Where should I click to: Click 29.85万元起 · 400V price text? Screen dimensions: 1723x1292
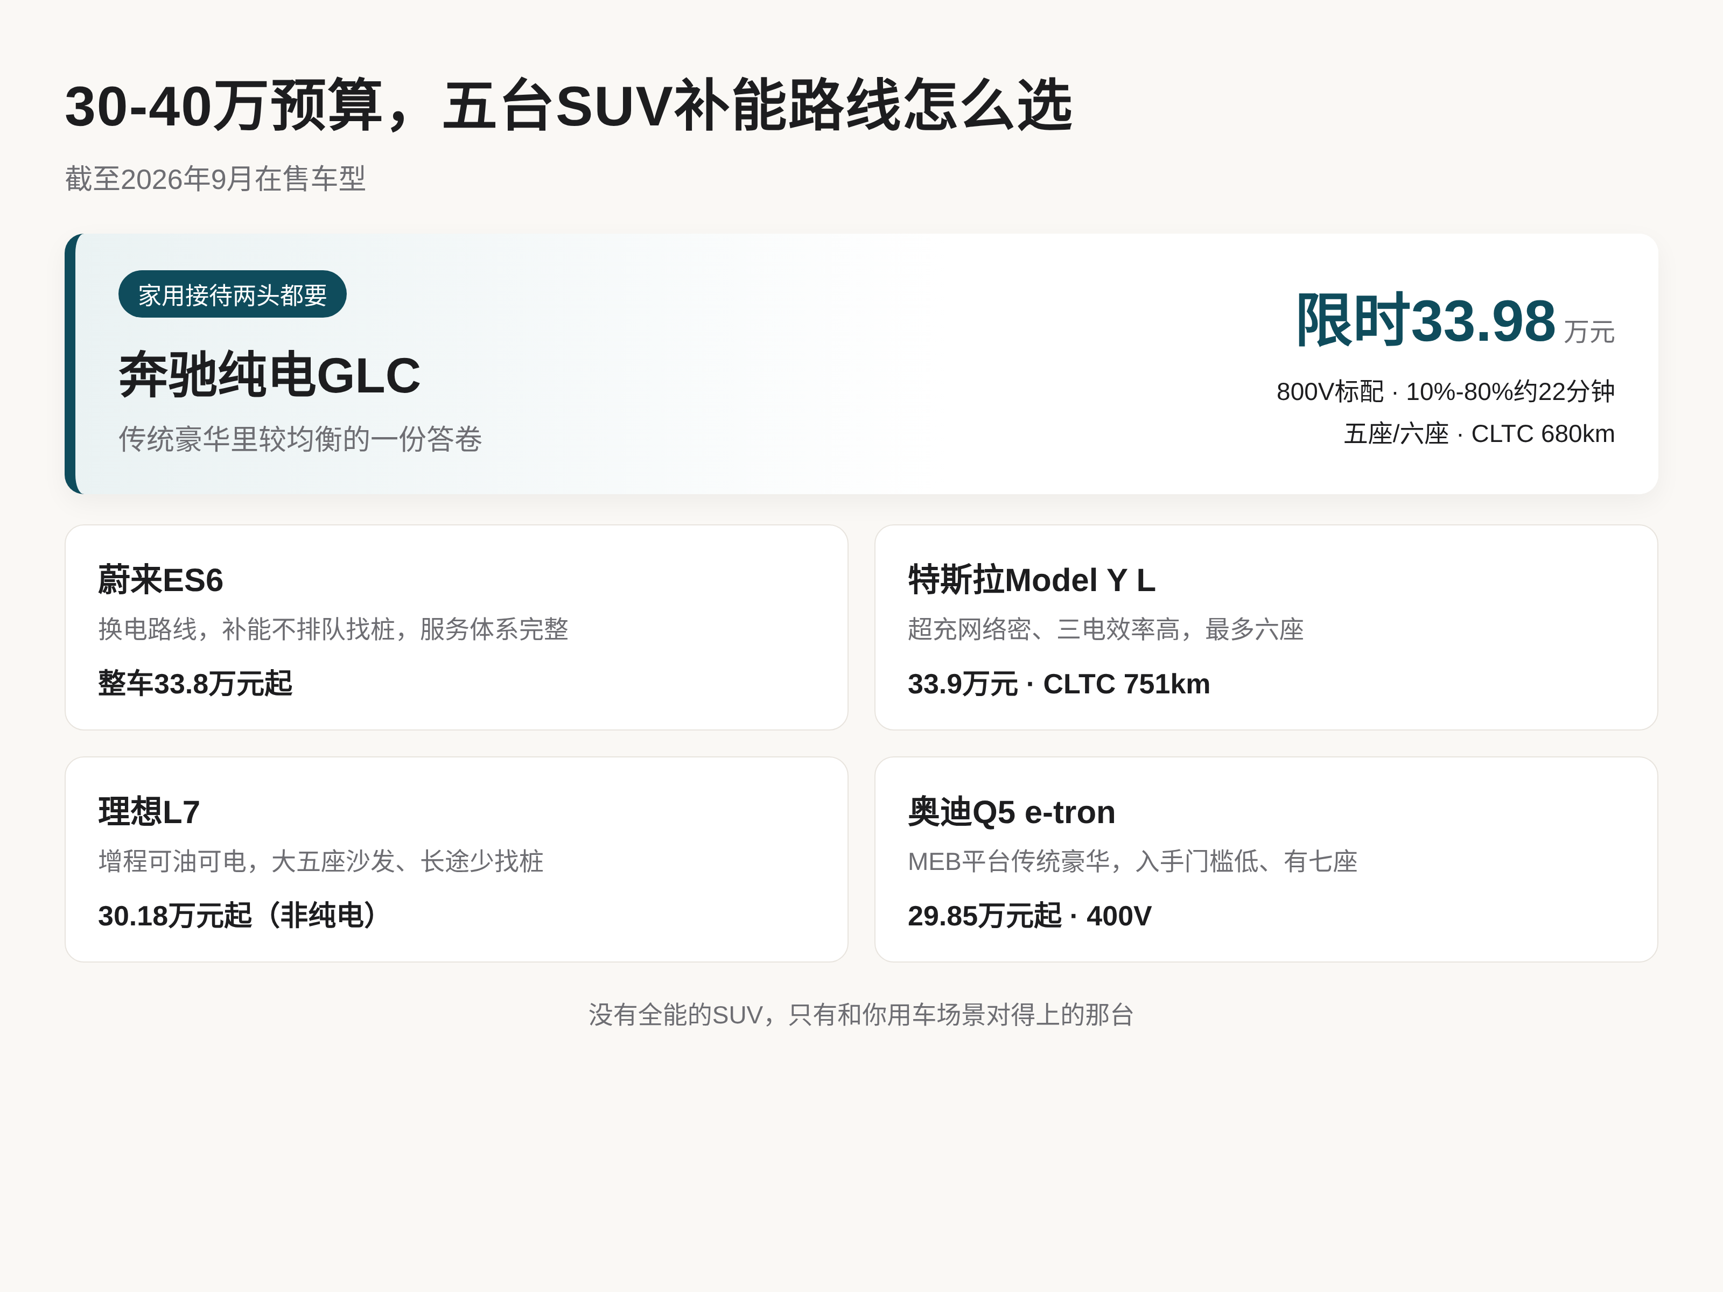pyautogui.click(x=1029, y=916)
